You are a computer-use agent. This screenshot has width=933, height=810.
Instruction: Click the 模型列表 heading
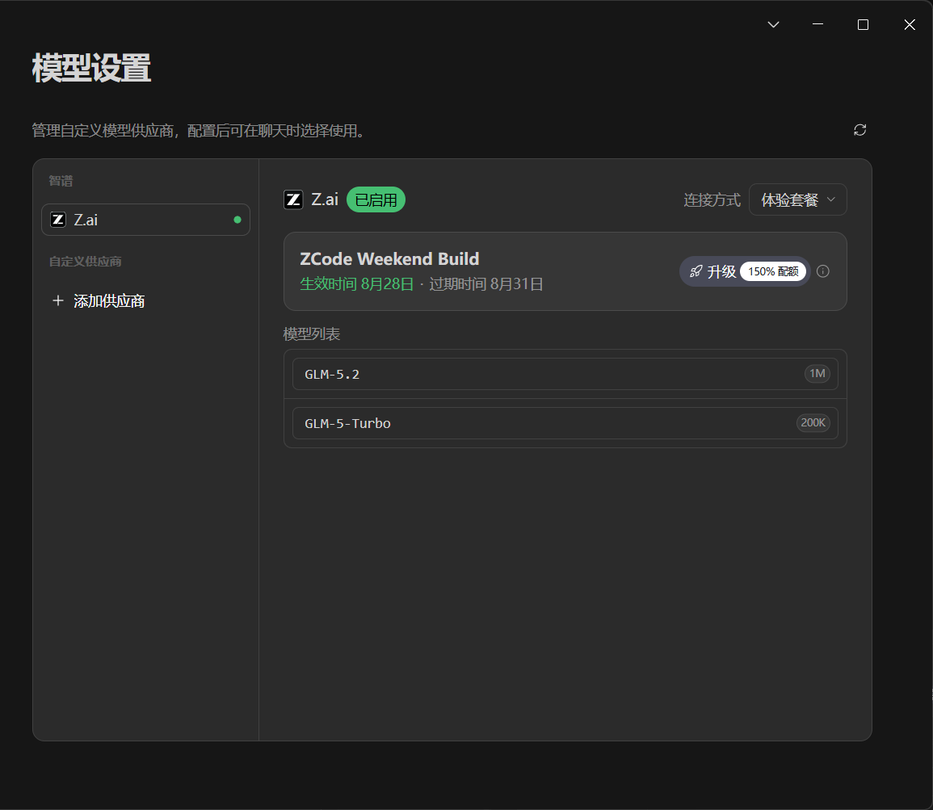point(311,334)
